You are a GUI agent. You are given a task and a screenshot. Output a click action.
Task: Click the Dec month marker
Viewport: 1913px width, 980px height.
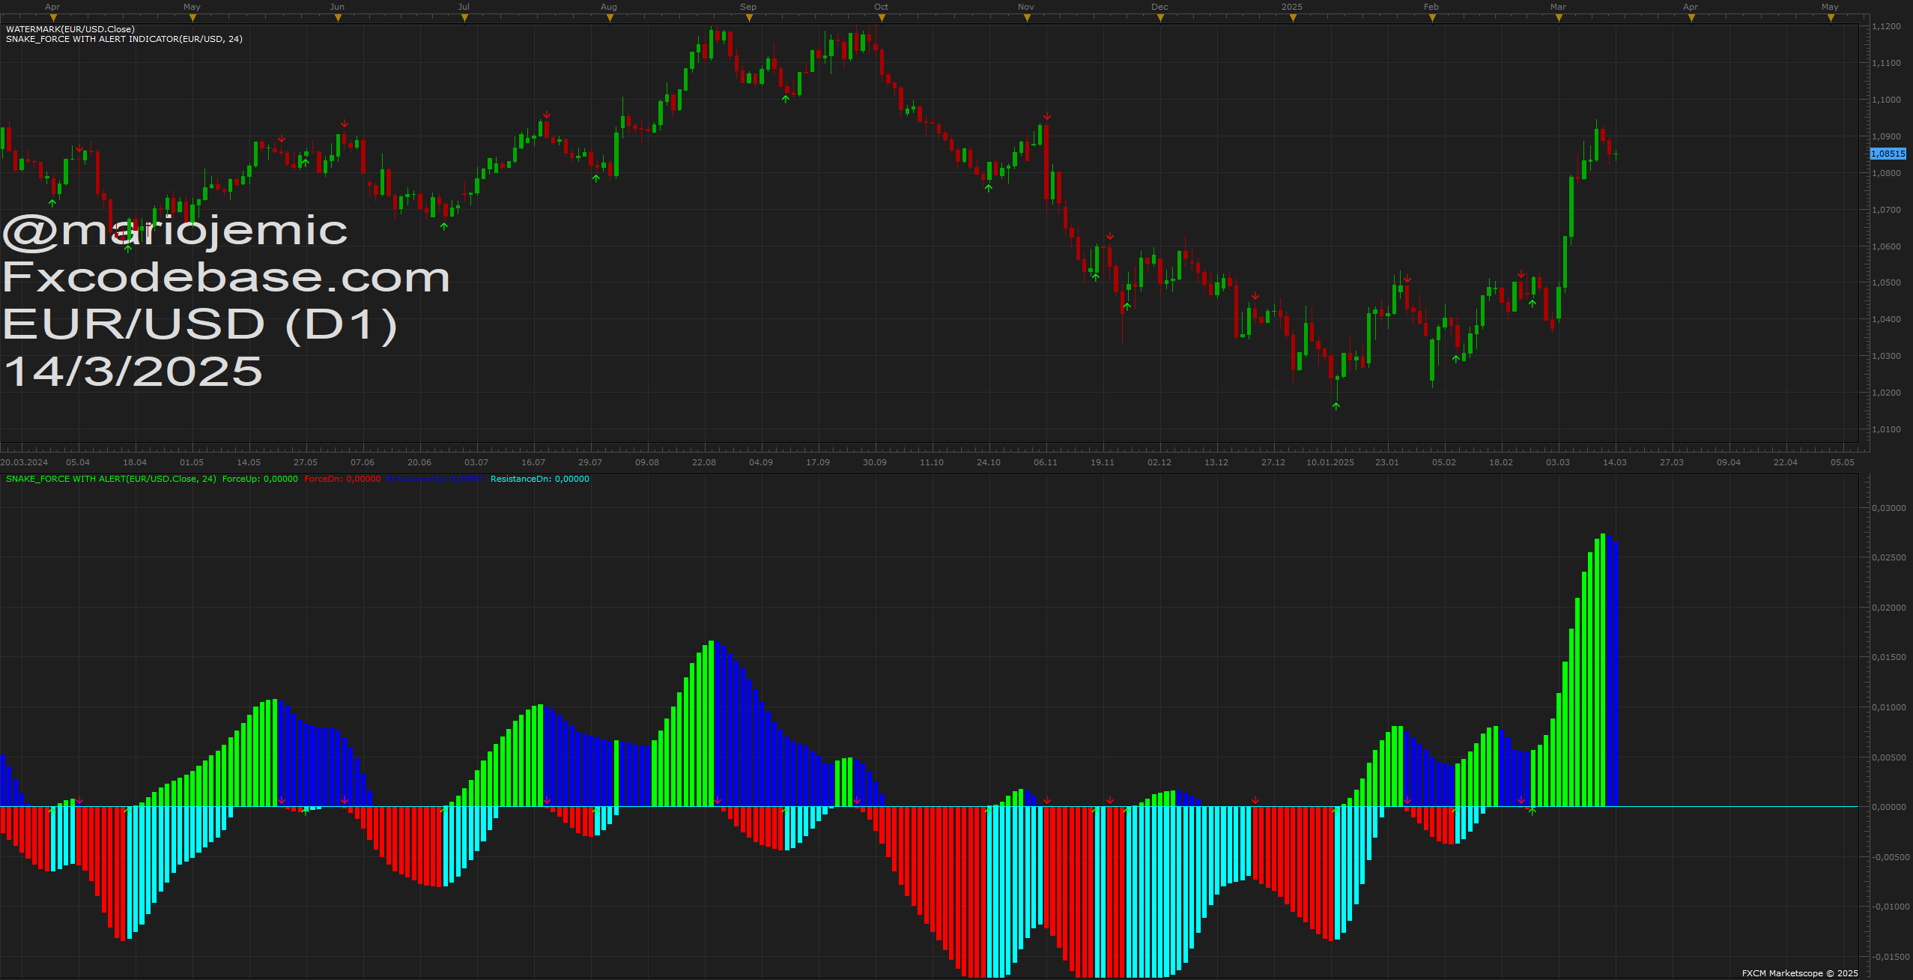[x=1160, y=18]
